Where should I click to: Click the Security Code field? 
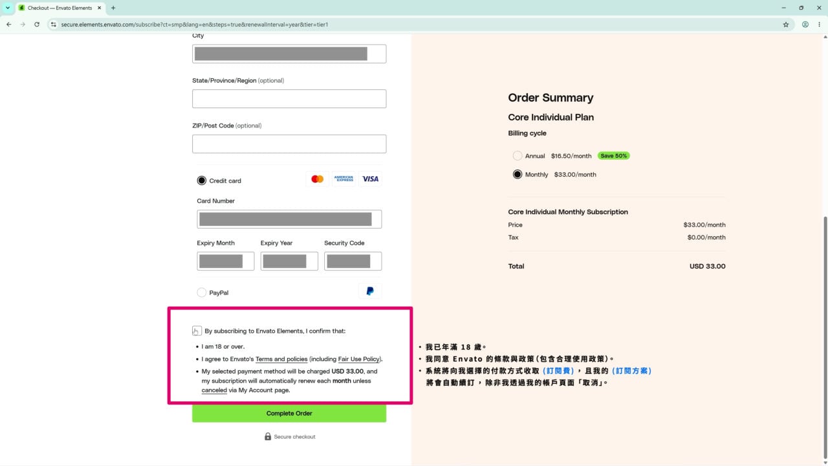[x=353, y=261]
